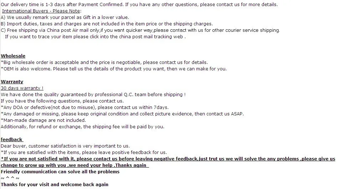
Task: Click the 'remark your parcel as Gift' line
Action: pyautogui.click(x=65, y=18)
